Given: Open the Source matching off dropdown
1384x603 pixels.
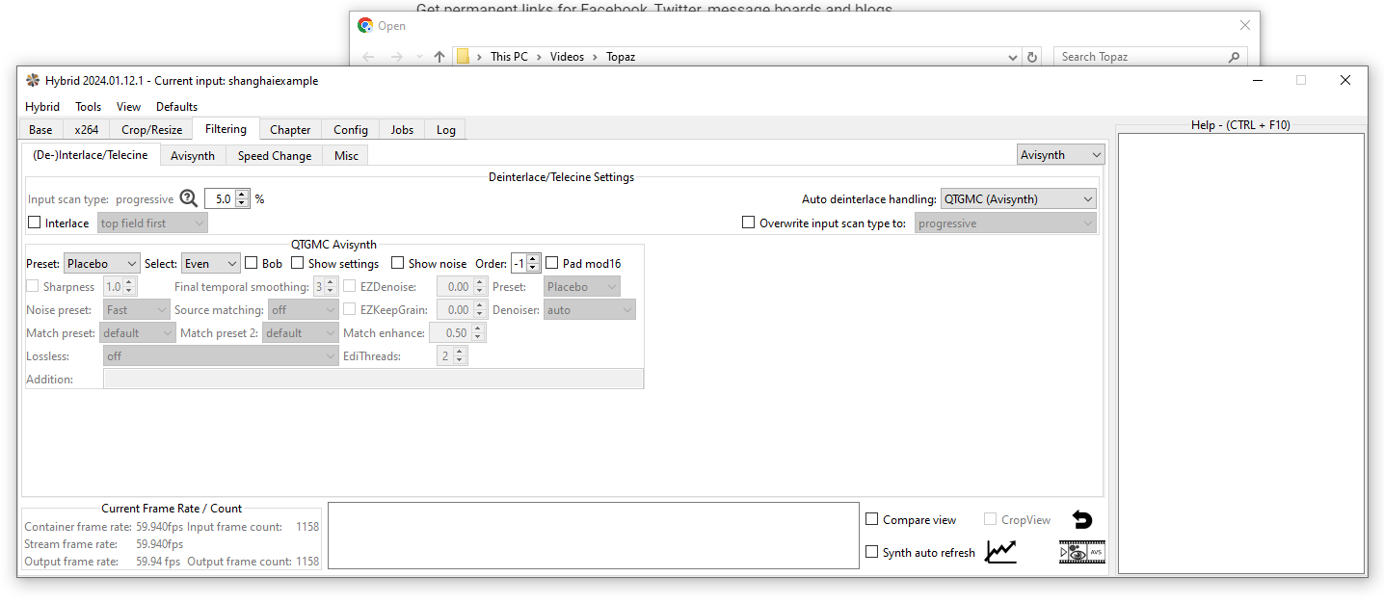Looking at the screenshot, I should tap(303, 309).
